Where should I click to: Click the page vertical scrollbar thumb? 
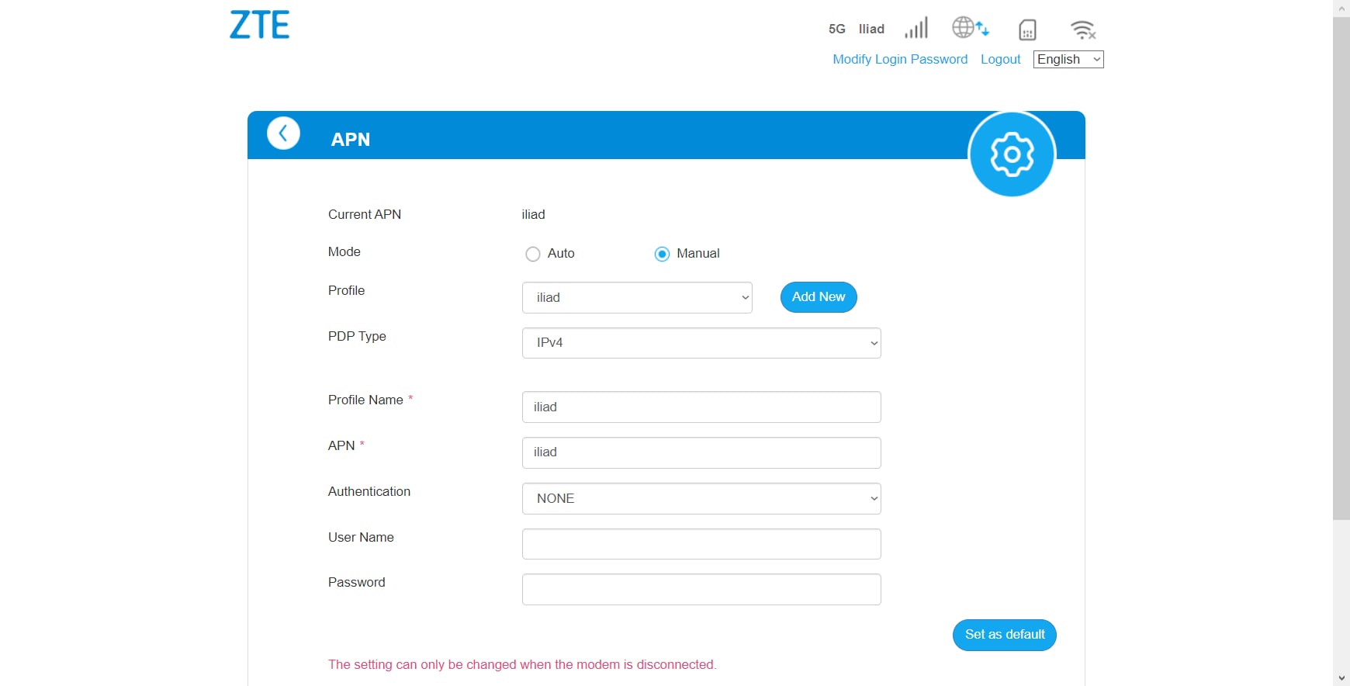[1341, 268]
